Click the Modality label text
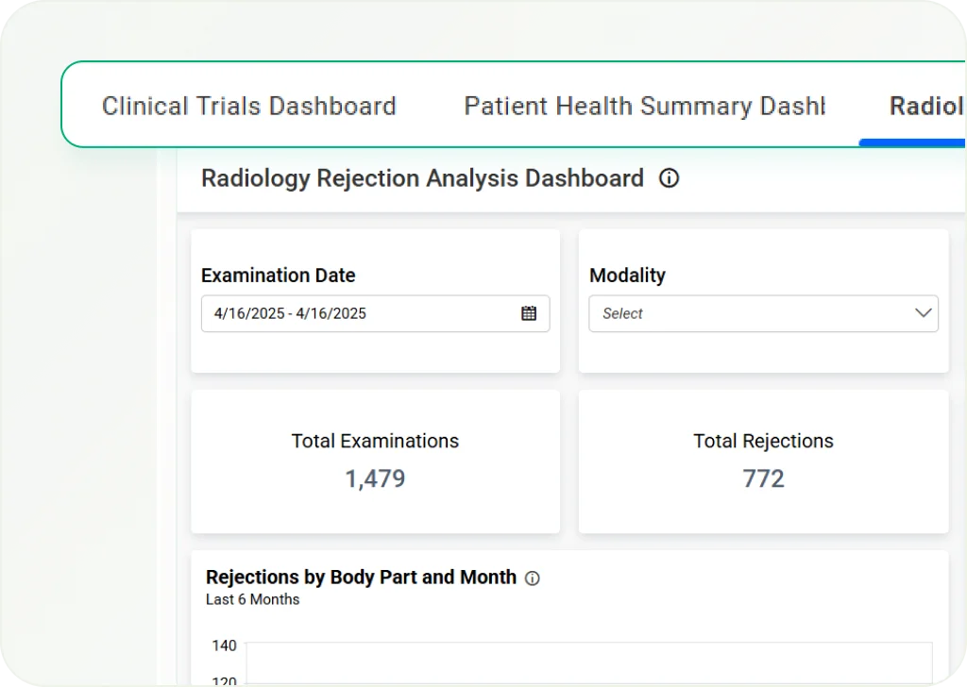The height and width of the screenshot is (687, 967). tap(627, 276)
